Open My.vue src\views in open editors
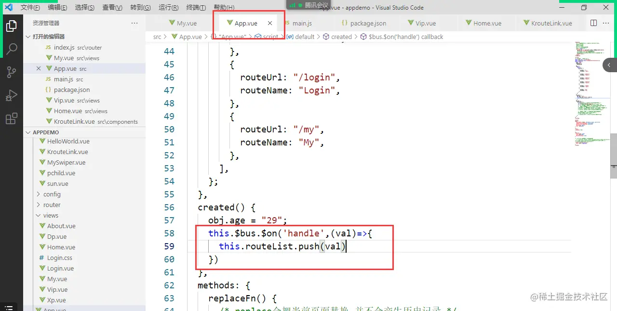Screen dimensions: 617x311 84,58
